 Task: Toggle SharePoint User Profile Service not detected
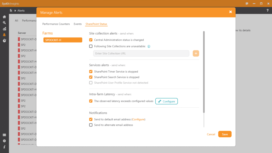click(x=91, y=83)
